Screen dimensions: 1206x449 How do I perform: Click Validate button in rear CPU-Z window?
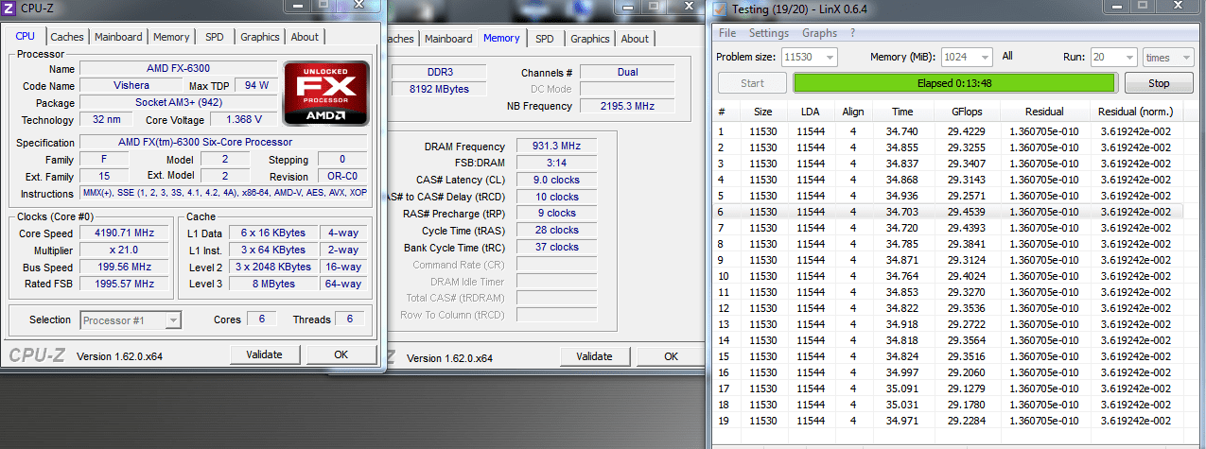pos(594,356)
